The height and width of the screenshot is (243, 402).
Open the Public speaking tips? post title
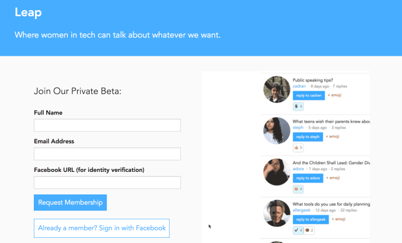tap(313, 80)
